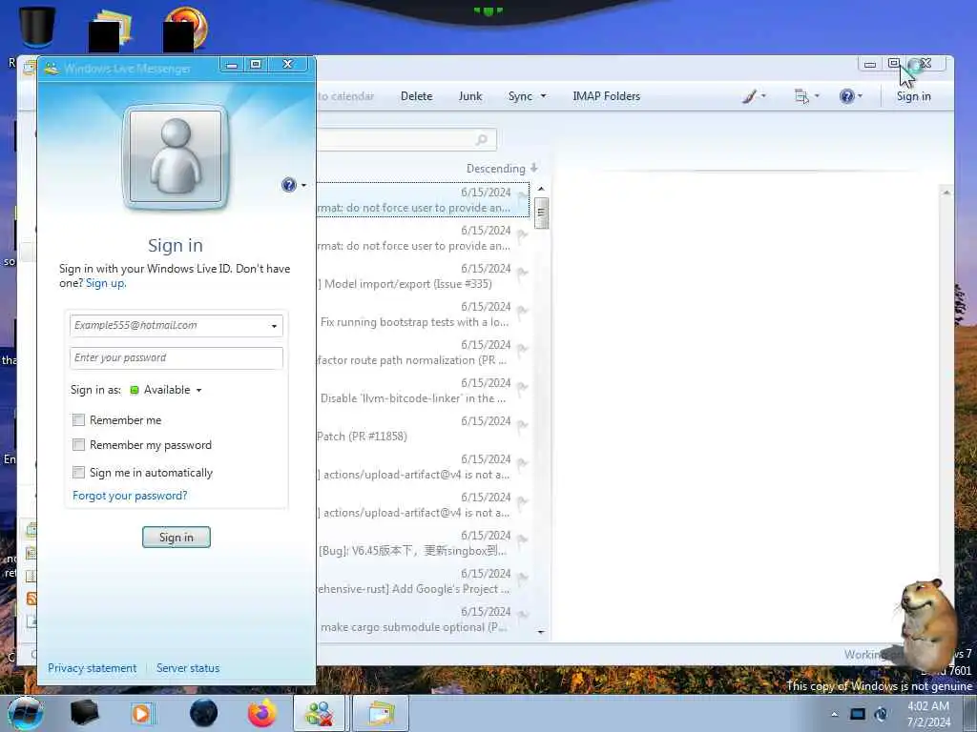Click the Windows Live Messenger title bar icon
977x732 pixels.
coord(52,68)
